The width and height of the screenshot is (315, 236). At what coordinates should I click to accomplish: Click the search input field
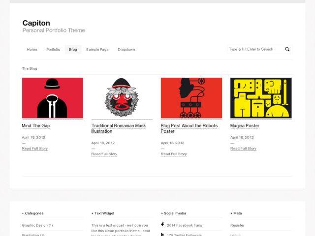[255, 49]
